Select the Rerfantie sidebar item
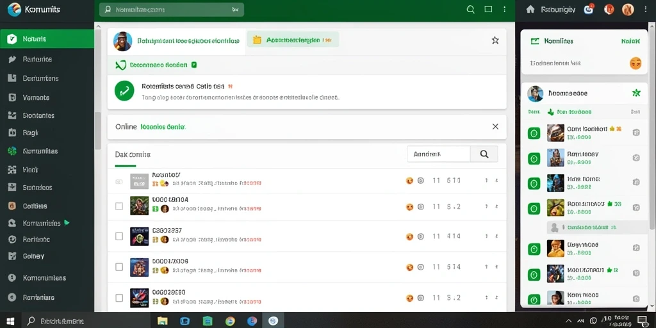 point(47,240)
